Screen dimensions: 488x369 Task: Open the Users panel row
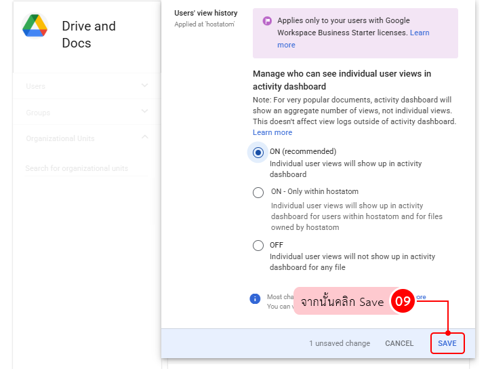pos(87,86)
